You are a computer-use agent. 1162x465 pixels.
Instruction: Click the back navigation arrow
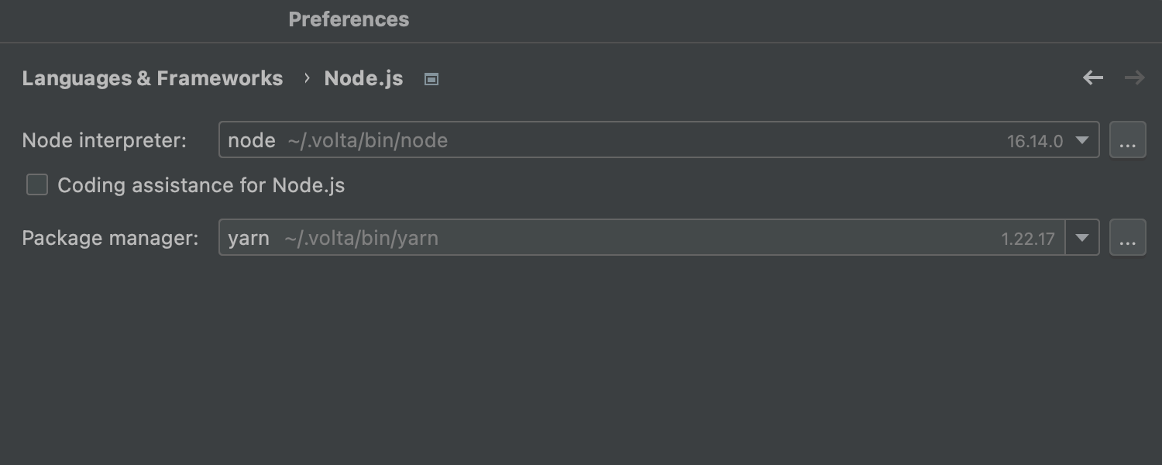click(1093, 77)
